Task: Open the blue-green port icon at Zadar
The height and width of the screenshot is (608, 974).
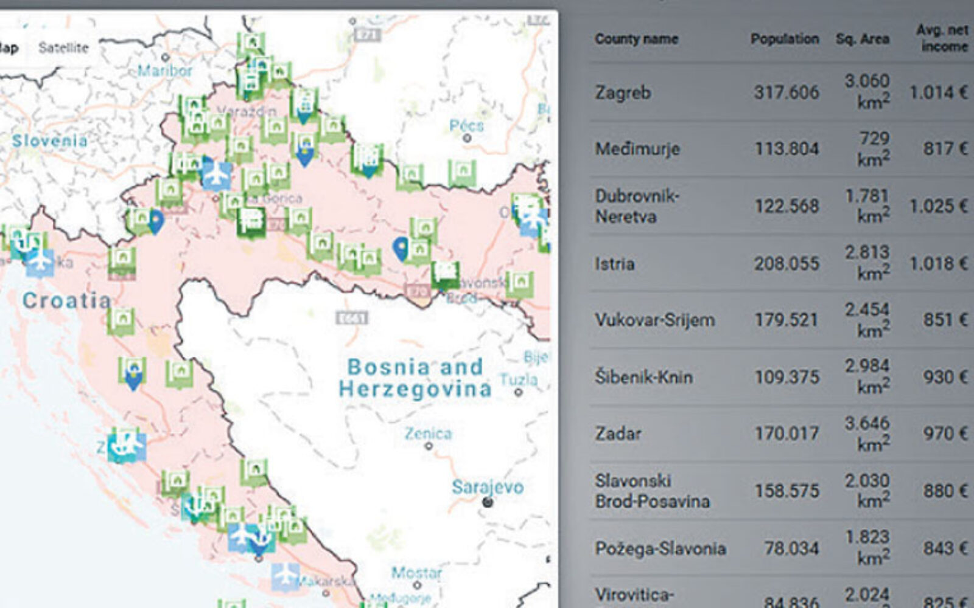Action: tap(127, 446)
